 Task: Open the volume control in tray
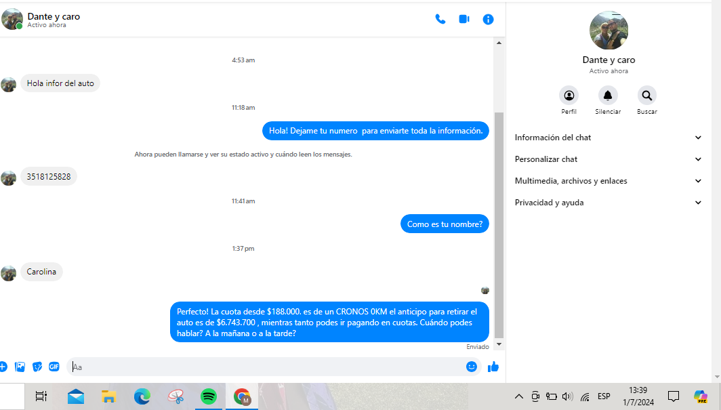[567, 396]
